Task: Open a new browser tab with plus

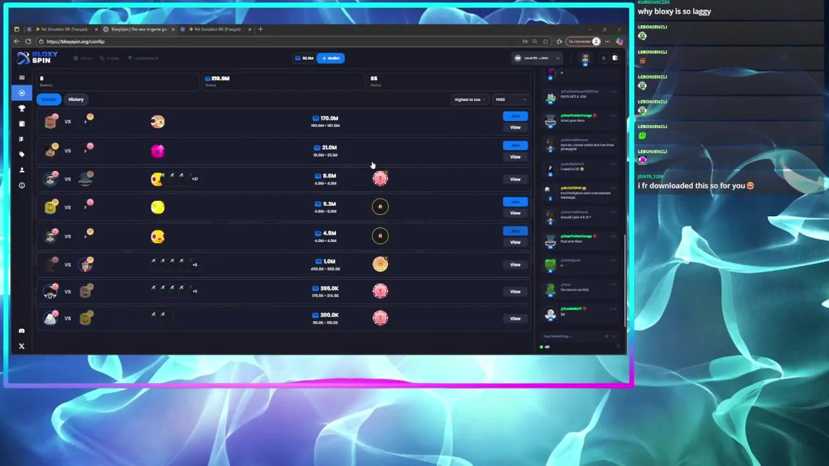Action: click(260, 29)
